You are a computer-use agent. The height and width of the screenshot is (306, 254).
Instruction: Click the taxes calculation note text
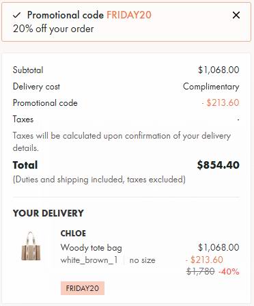(x=122, y=141)
